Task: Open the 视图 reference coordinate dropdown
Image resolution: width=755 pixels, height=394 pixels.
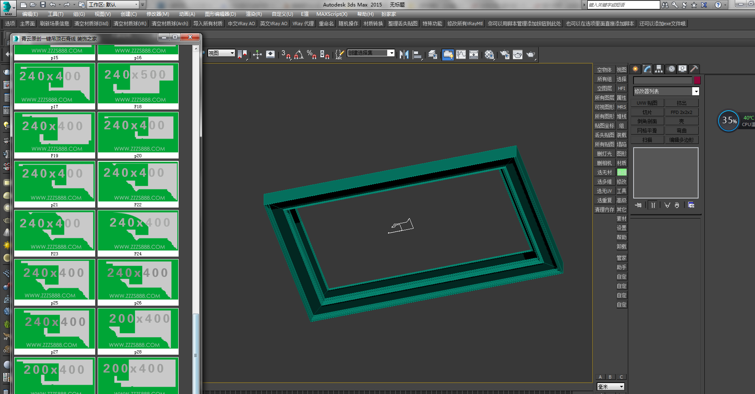Action: 221,53
